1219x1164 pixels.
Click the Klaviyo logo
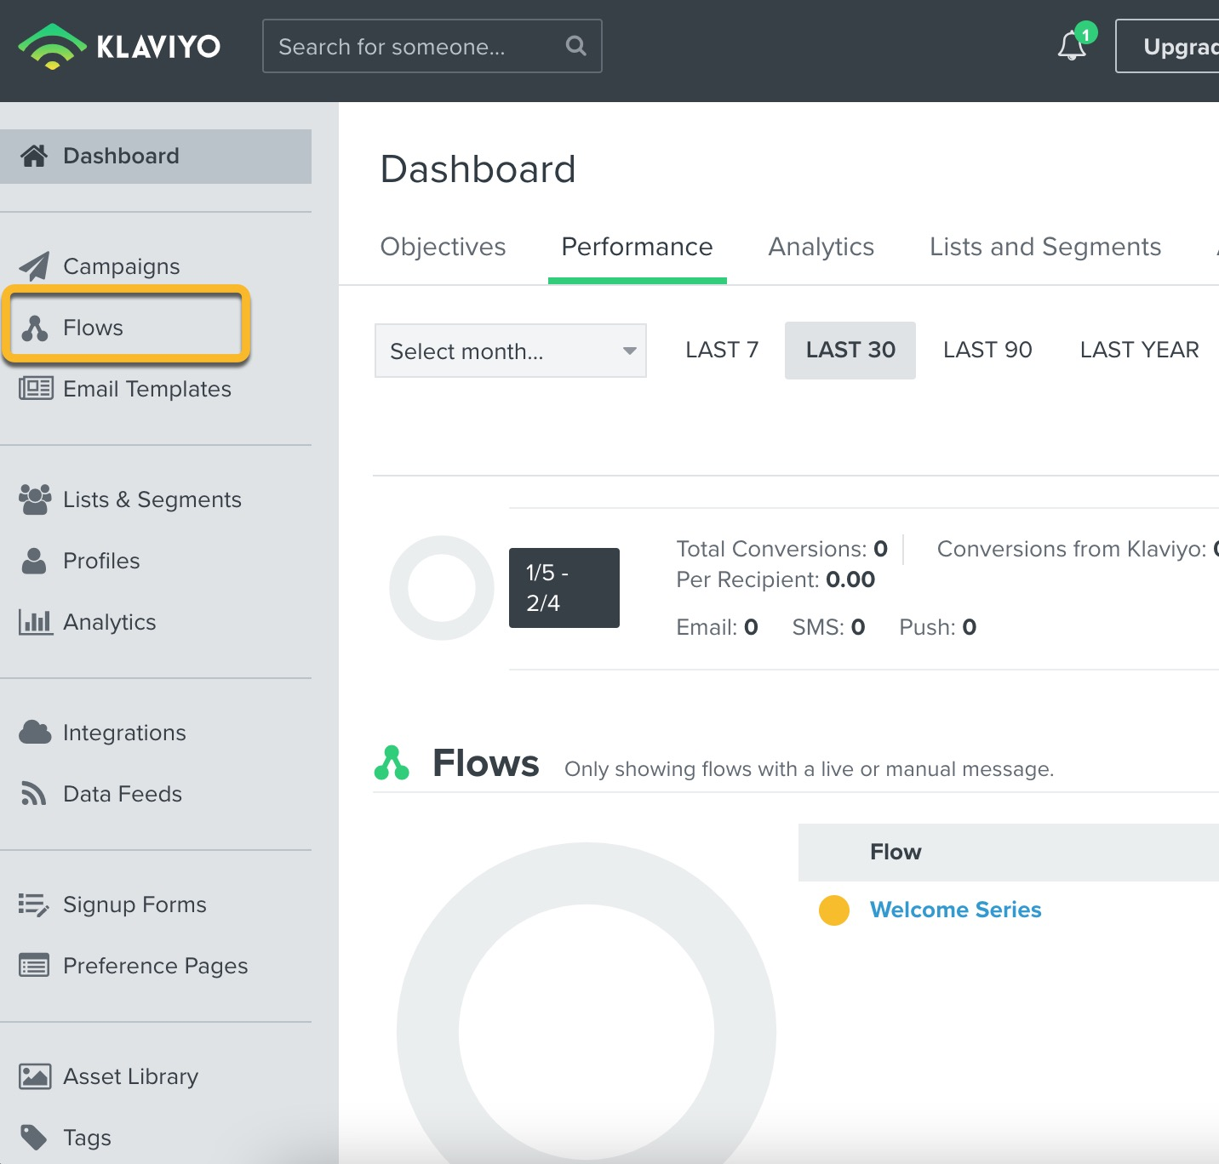click(x=119, y=46)
